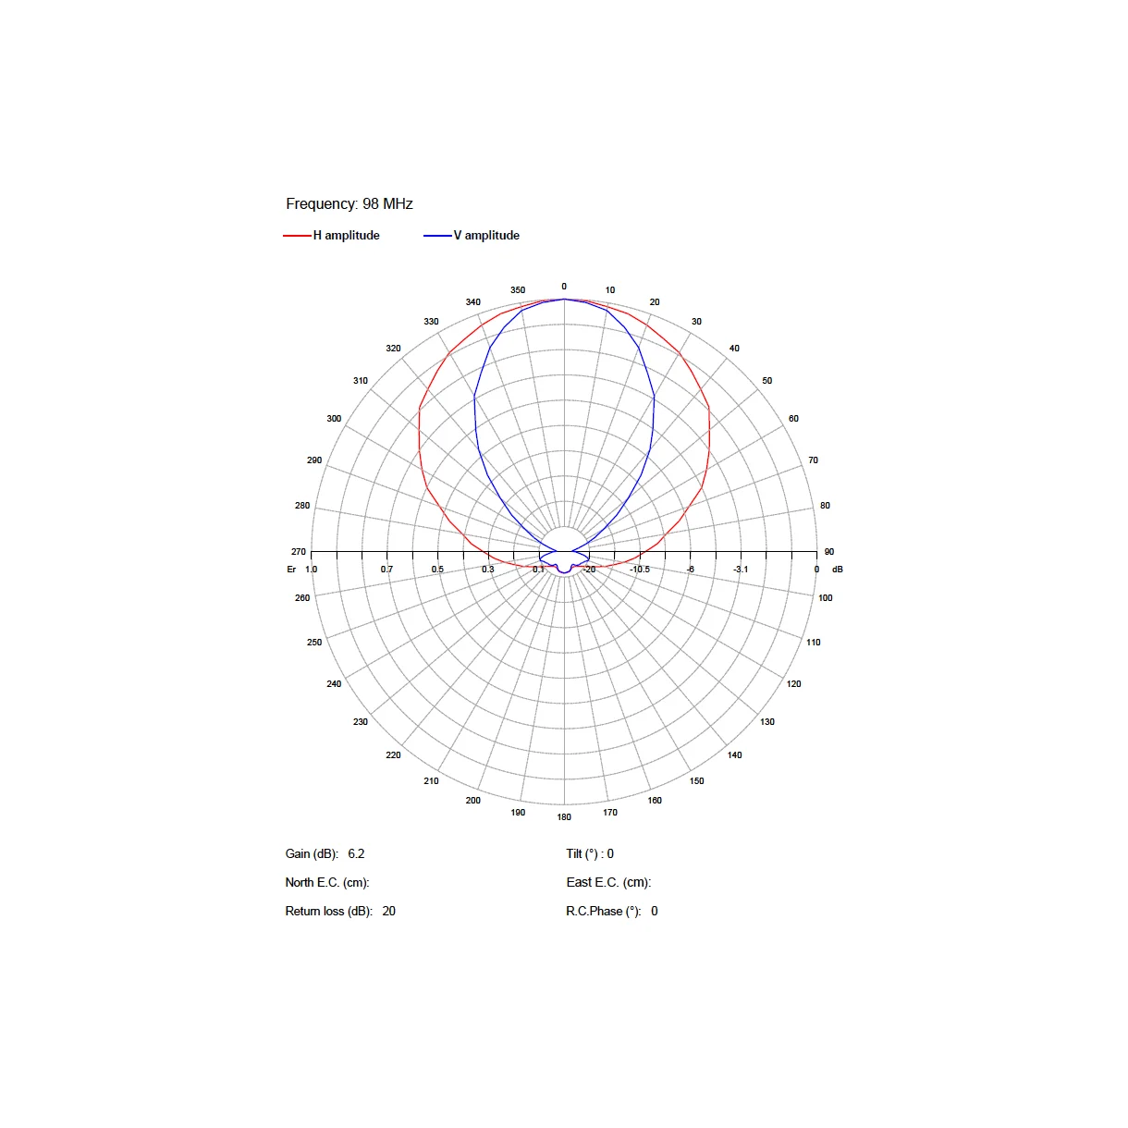
Task: Click the red H amplitude legend line
Action: [298, 236]
